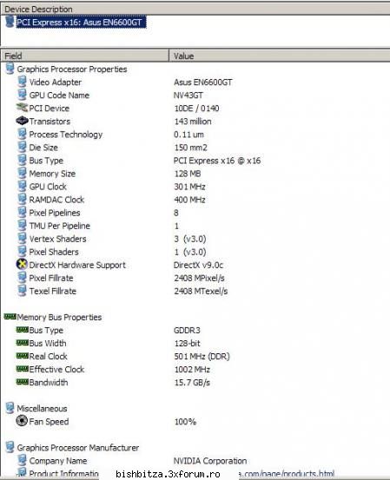Select the 128-bit bus width value

(188, 344)
